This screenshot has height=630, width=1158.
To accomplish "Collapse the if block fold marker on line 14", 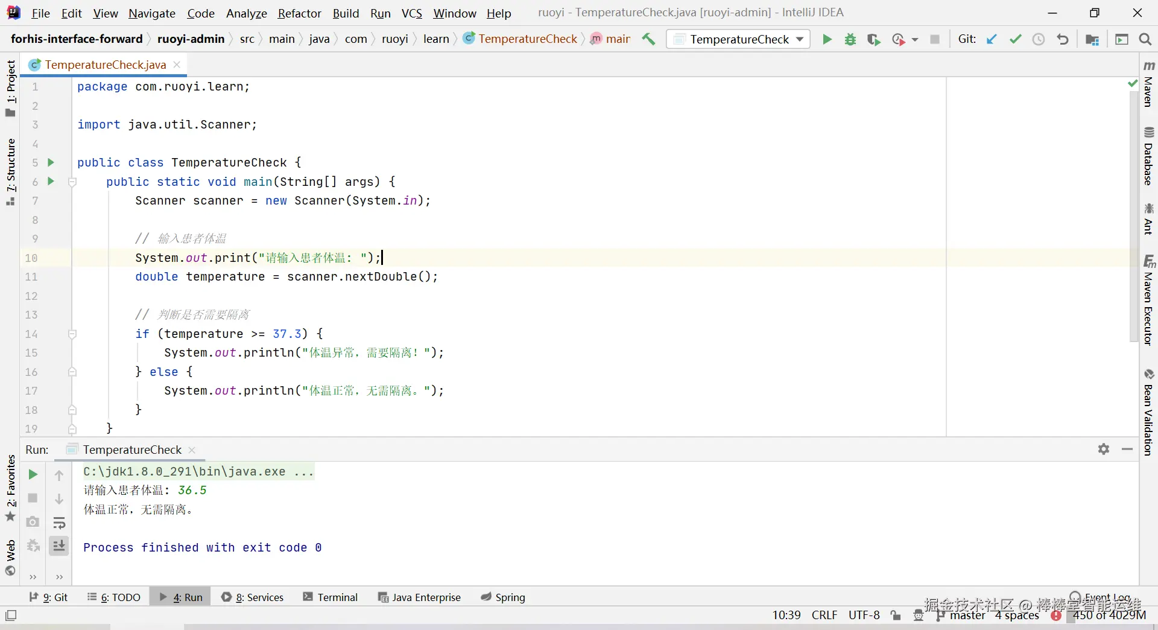I will click(x=72, y=334).
